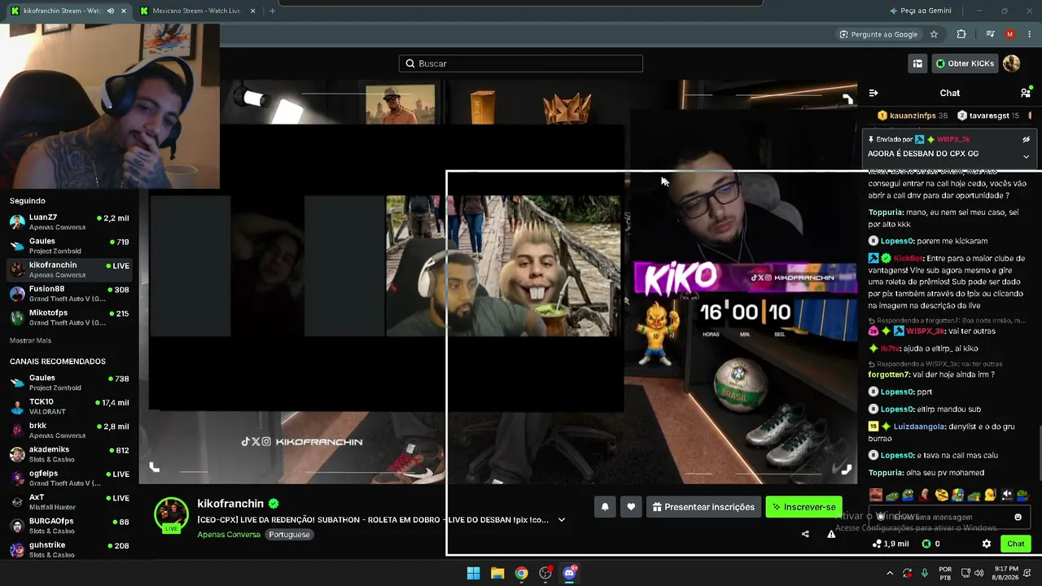Open Gaules under Canais Recomendados
1042x586 pixels.
pos(69,383)
